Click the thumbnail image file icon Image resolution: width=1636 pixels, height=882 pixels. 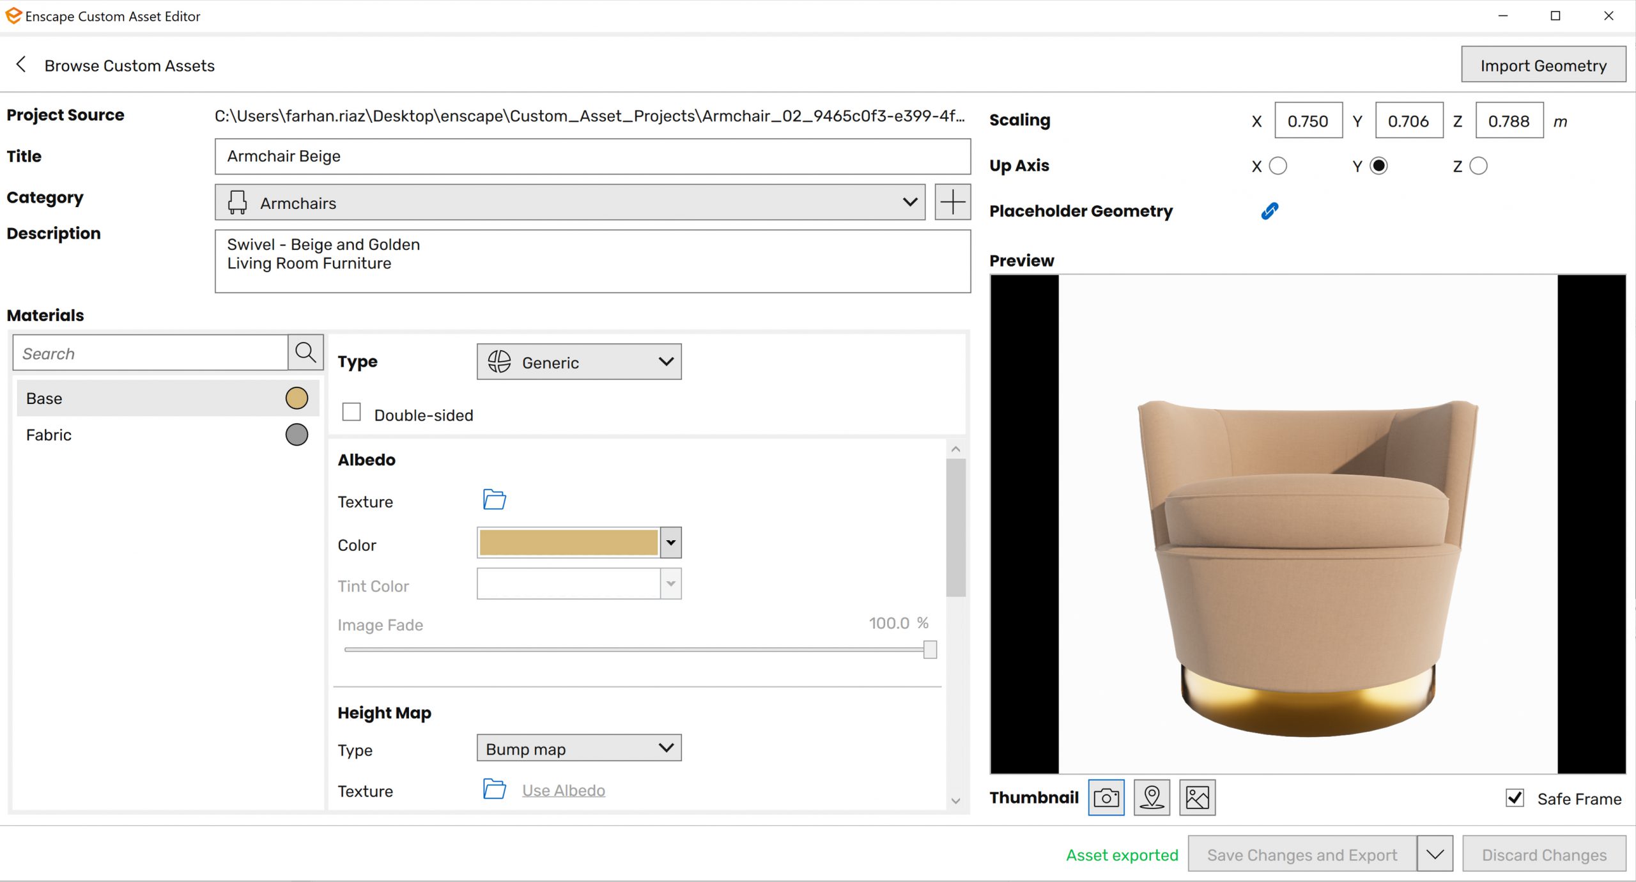coord(1197,798)
